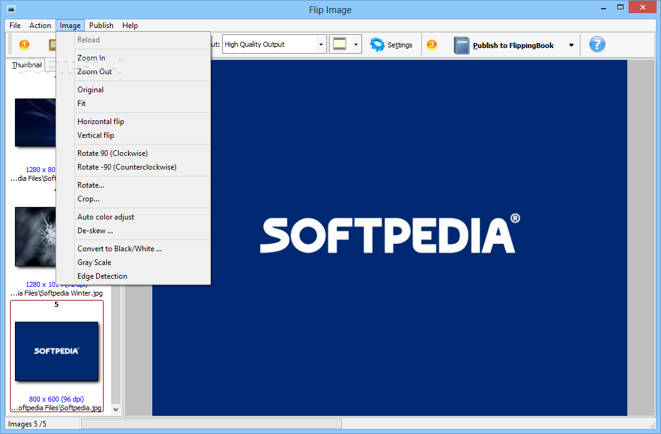Click the FlippingBook book icon
661x434 pixels.
(x=461, y=45)
